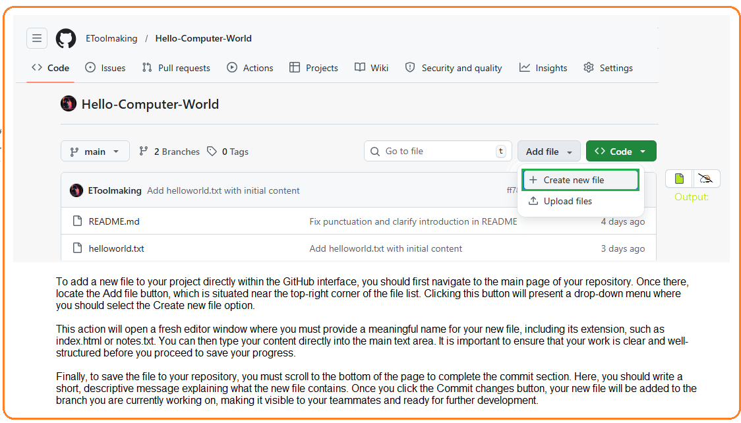Open latest commit message 'Add helloworld.txt with initial content'
Image resolution: width=741 pixels, height=423 pixels.
[223, 190]
